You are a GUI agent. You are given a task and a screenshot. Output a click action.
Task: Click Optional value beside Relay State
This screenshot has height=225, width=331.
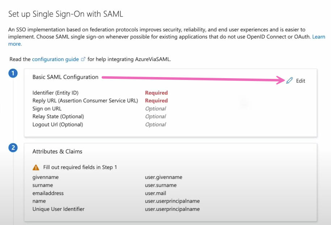155,116
